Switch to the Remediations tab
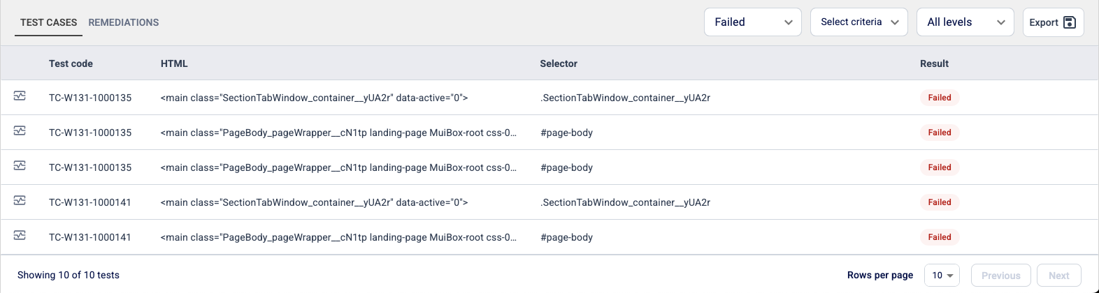This screenshot has height=293, width=1099. pyautogui.click(x=124, y=22)
